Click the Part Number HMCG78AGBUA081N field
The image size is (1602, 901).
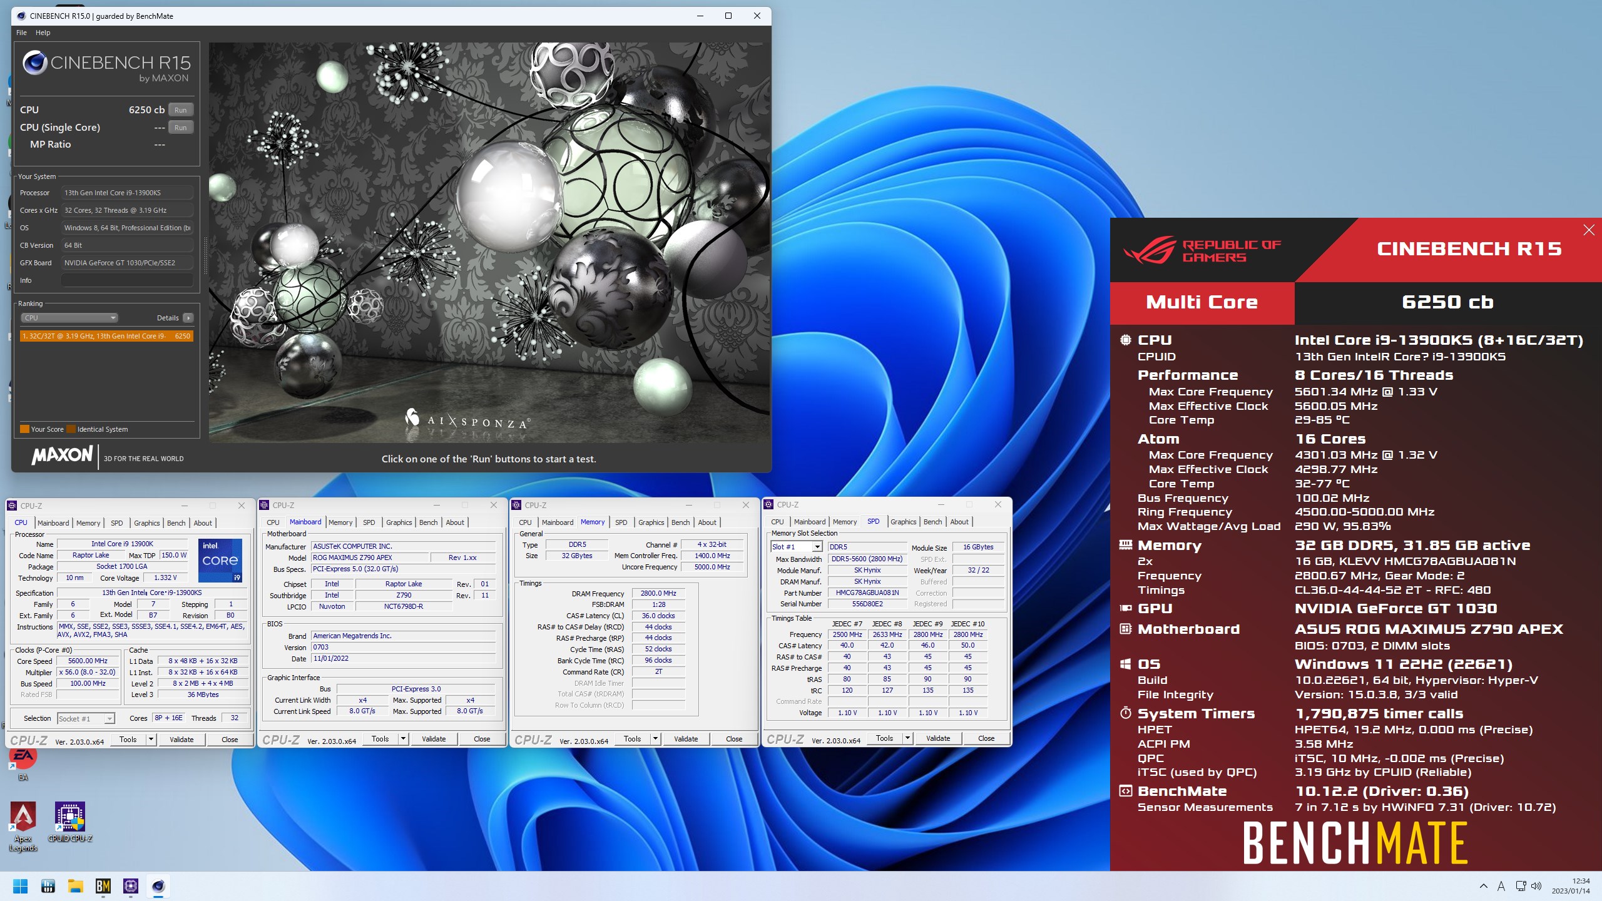867,593
